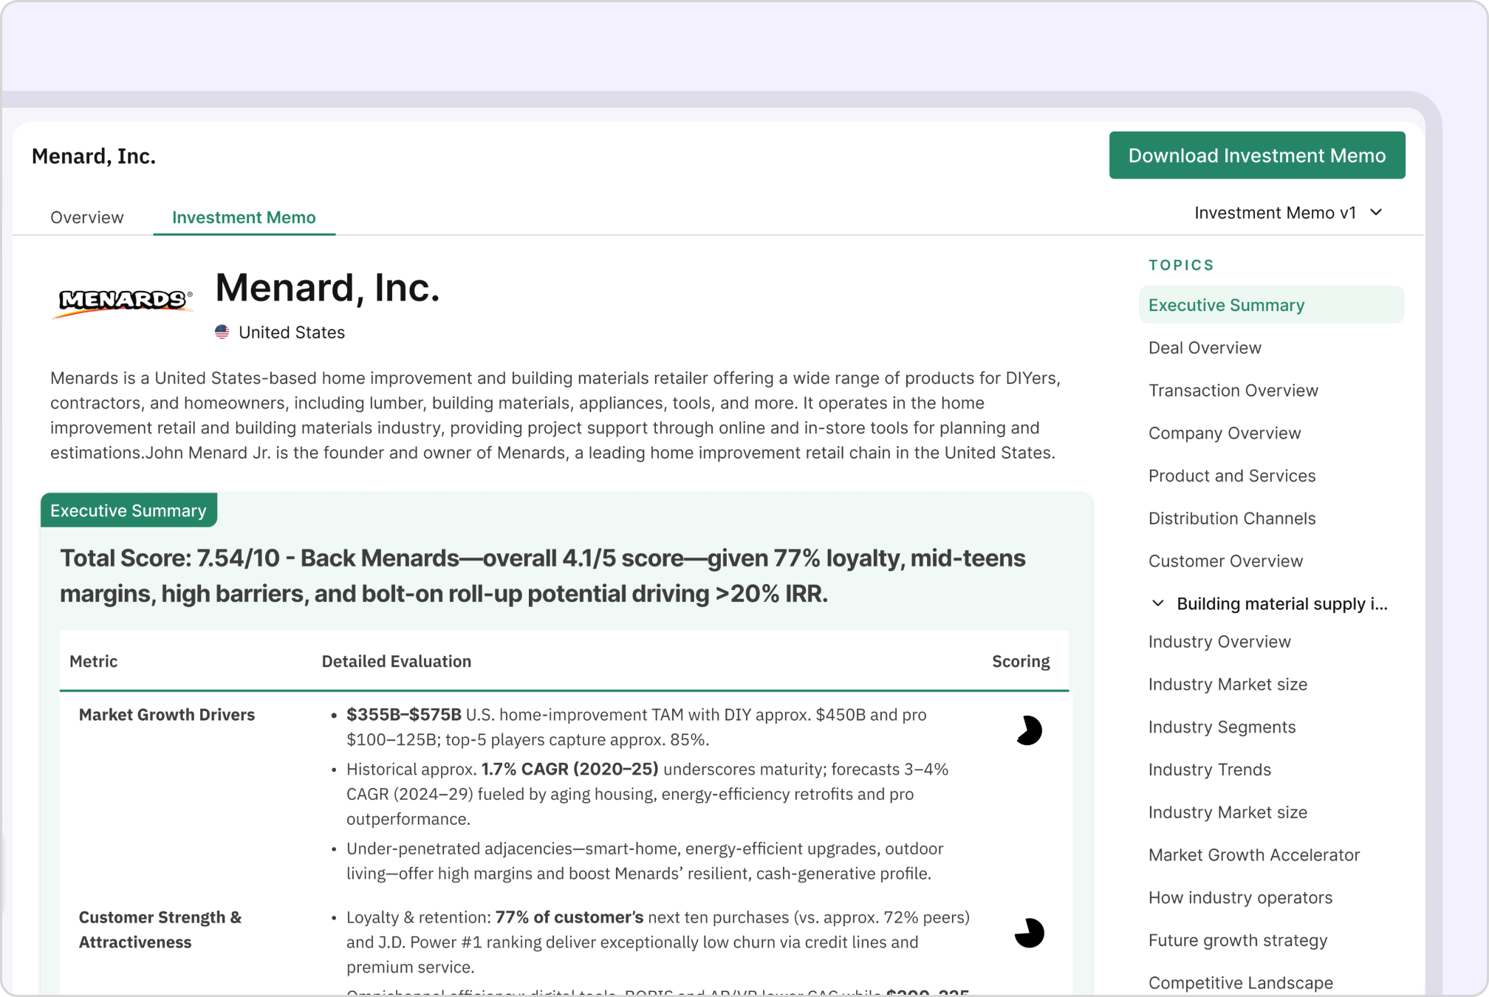Click Market Growth Drivers score pie icon
The width and height of the screenshot is (1489, 997).
coord(1028,731)
